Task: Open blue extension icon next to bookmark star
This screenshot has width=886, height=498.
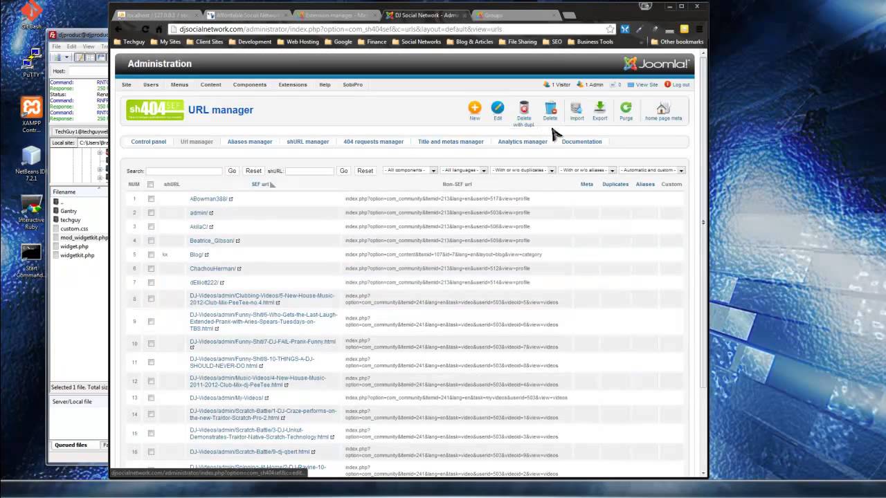Action: [x=625, y=29]
